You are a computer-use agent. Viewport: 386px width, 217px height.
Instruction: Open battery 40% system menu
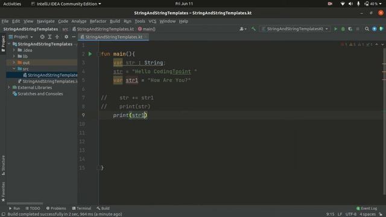point(373,4)
